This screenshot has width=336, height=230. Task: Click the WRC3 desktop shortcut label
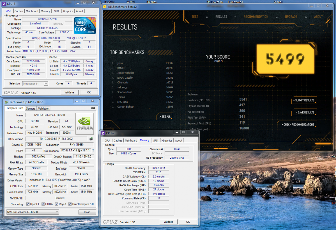[130, 2]
